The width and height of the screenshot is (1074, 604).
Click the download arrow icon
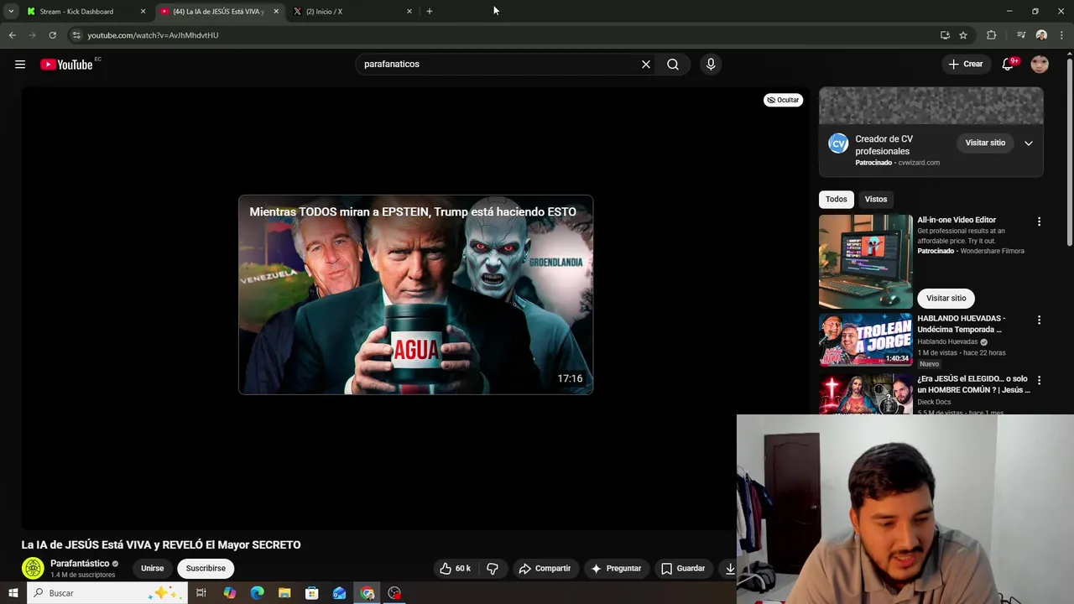[x=730, y=568]
